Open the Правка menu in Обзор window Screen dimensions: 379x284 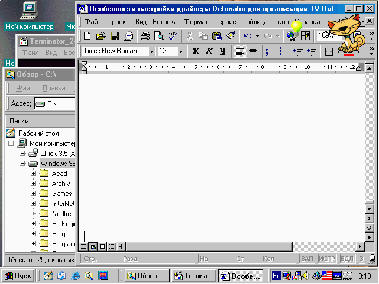pyautogui.click(x=54, y=88)
